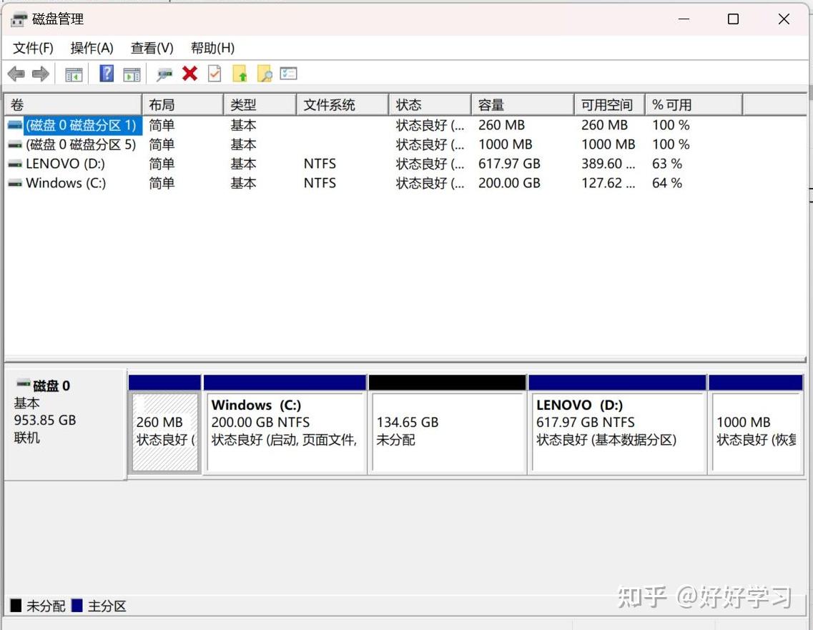This screenshot has width=813, height=630.
Task: Select LENOVO (D:) volume in list
Action: click(65, 164)
